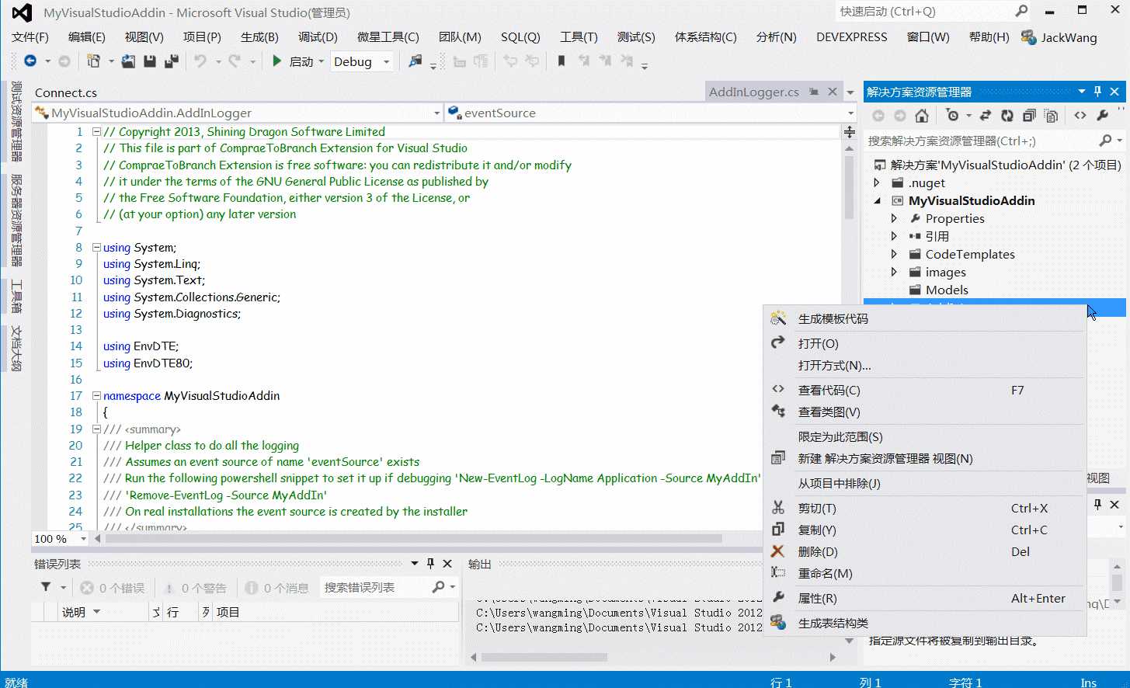Click the editor split-window handle above scrollbar
1130x688 pixels.
[850, 133]
